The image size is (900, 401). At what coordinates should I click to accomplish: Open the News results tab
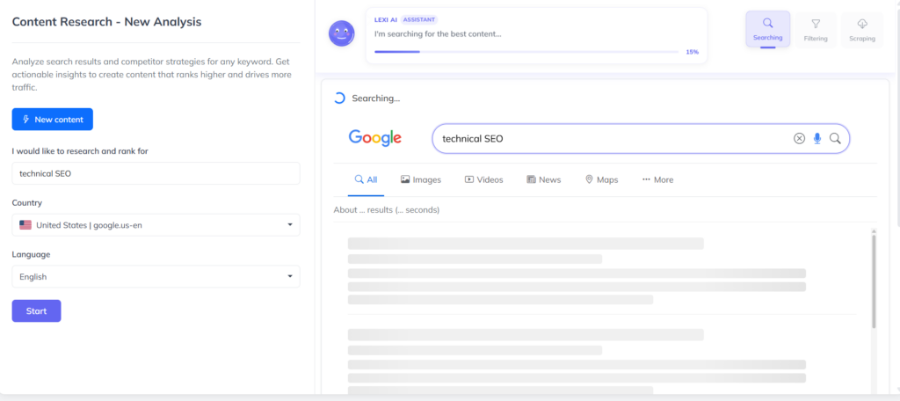(x=543, y=179)
